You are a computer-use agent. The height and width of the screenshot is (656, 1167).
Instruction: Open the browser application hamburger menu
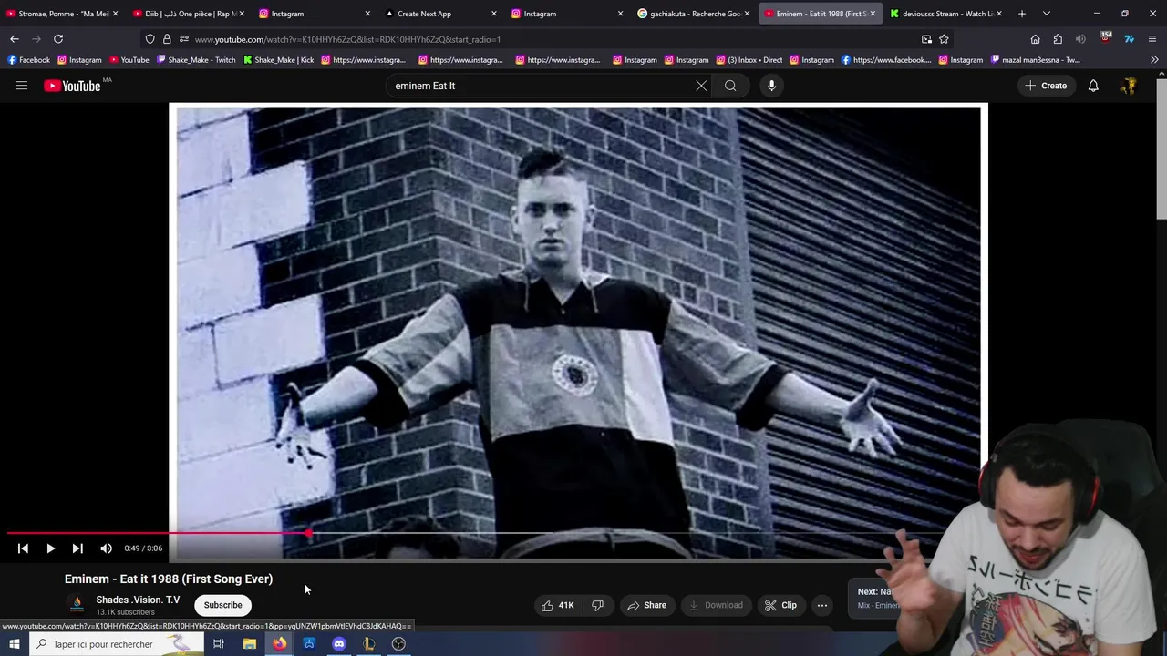tap(1152, 39)
